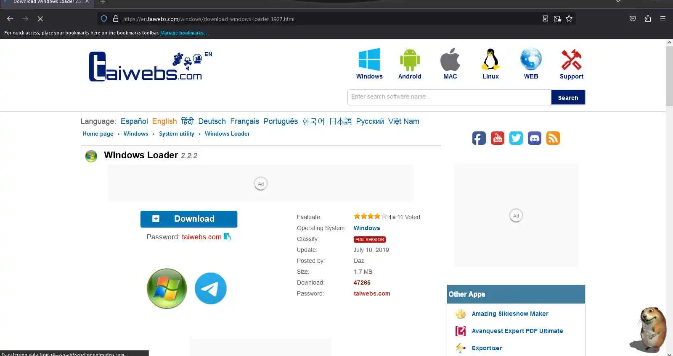673x356 pixels.
Task: Switch language to English
Action: pyautogui.click(x=164, y=121)
